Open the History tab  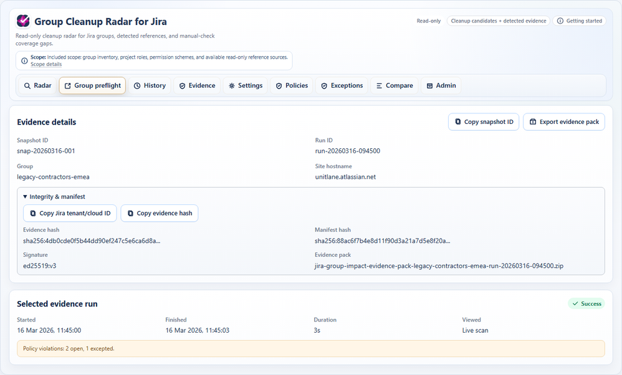point(150,85)
